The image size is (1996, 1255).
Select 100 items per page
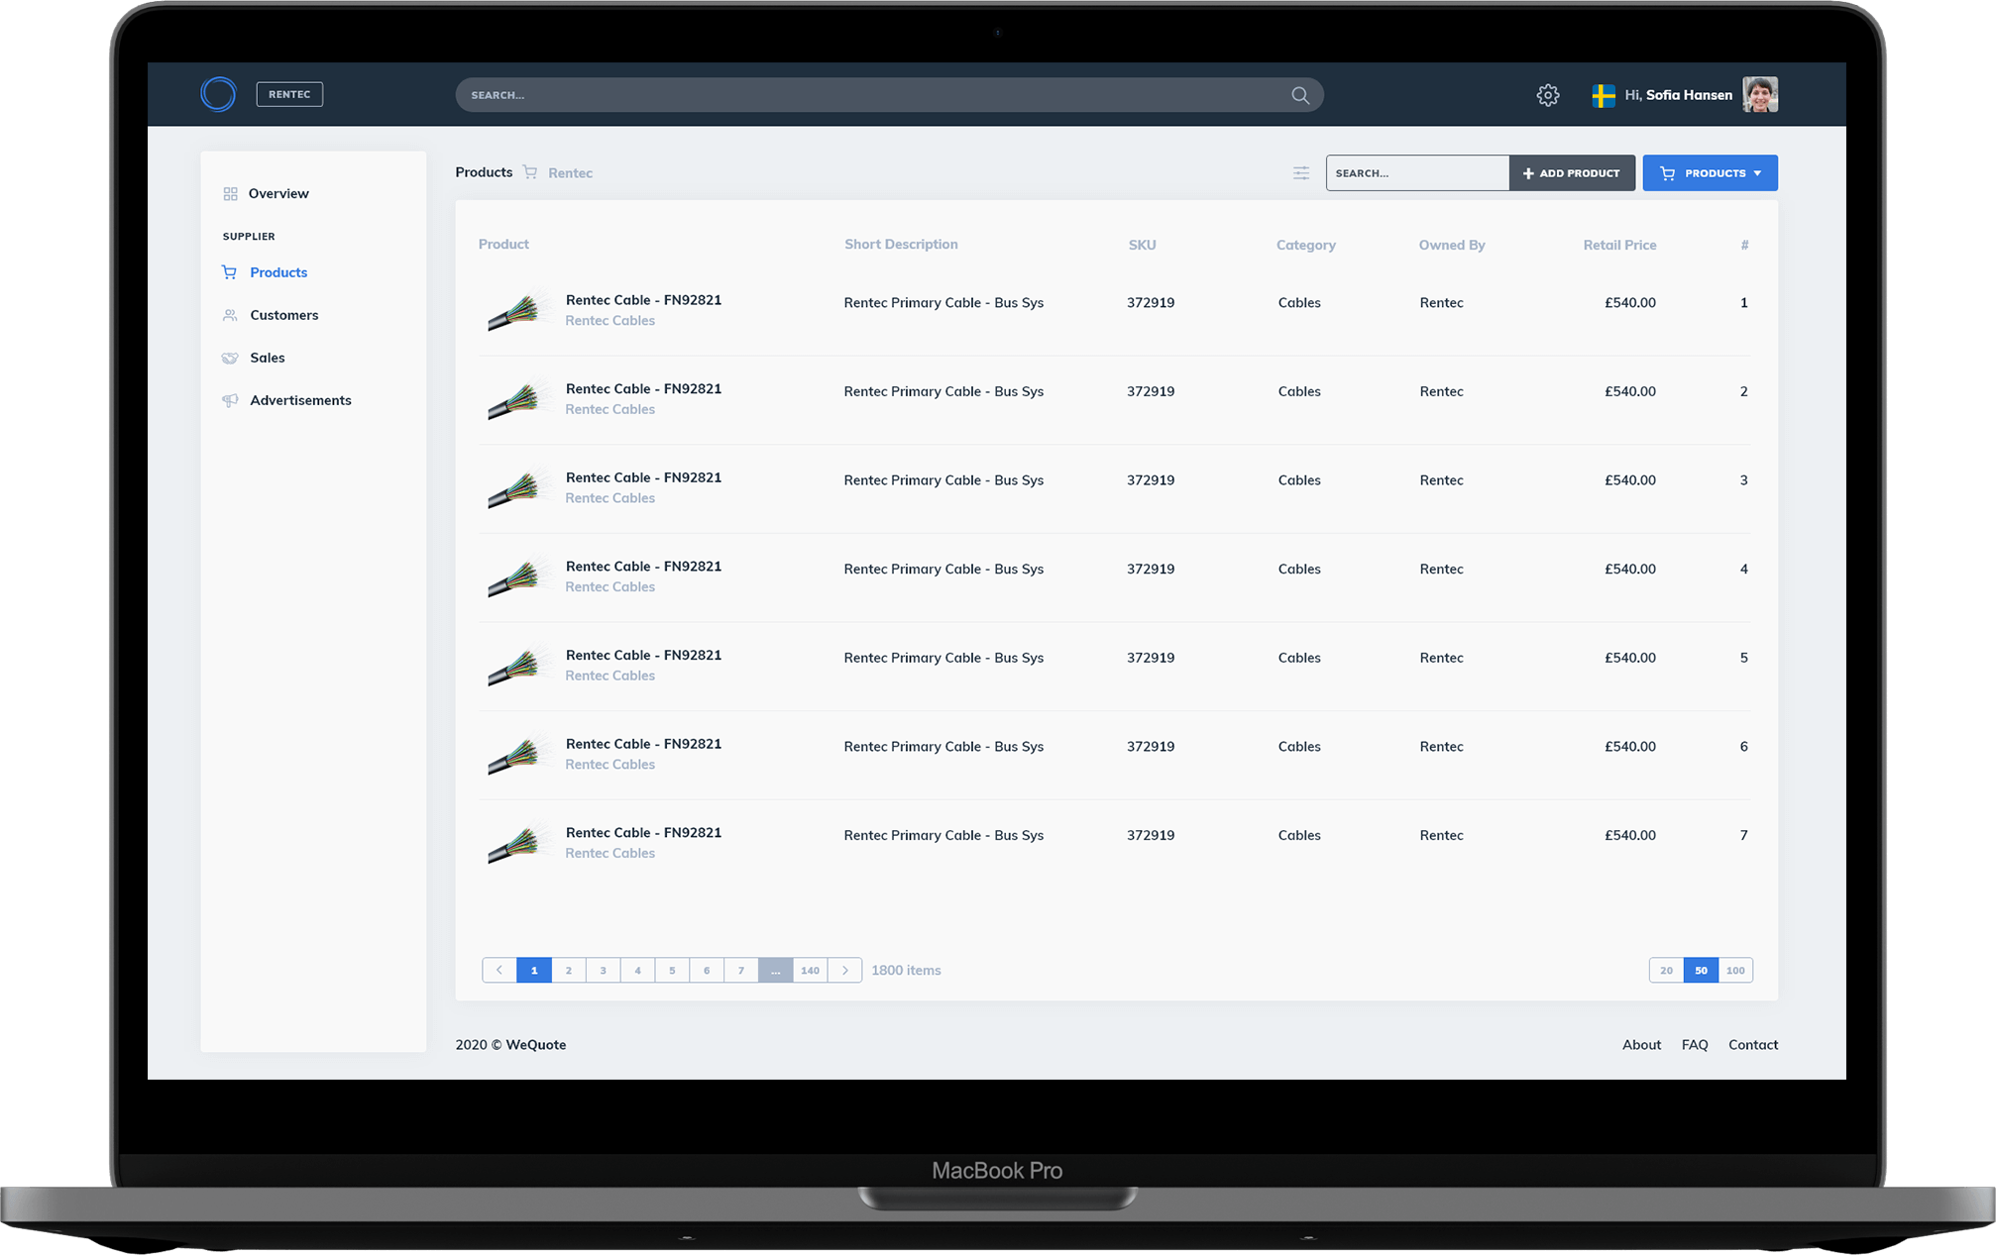pyautogui.click(x=1734, y=971)
